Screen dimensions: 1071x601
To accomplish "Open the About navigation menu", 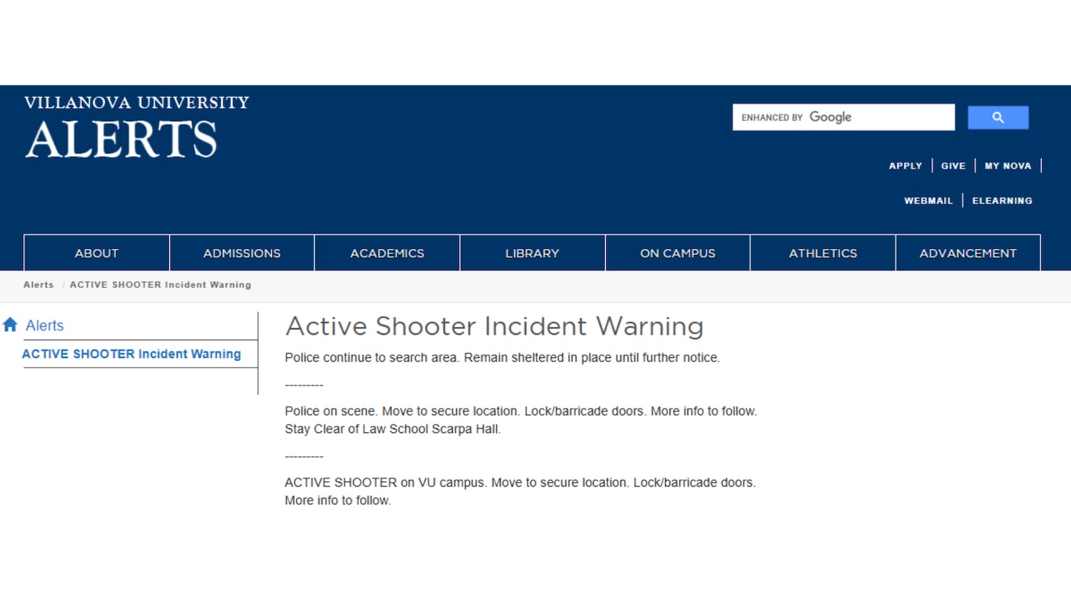I will (x=96, y=253).
